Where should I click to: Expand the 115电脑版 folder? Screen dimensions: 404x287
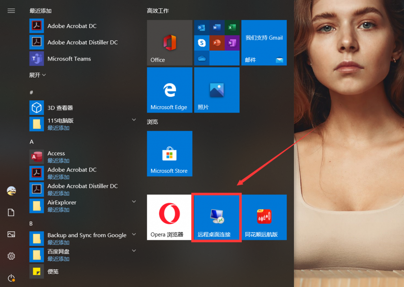click(134, 120)
